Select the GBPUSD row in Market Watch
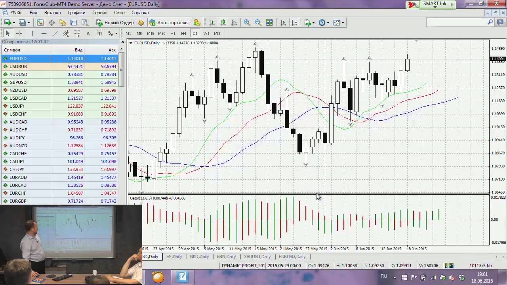This screenshot has height=285, width=507. pyautogui.click(x=60, y=82)
